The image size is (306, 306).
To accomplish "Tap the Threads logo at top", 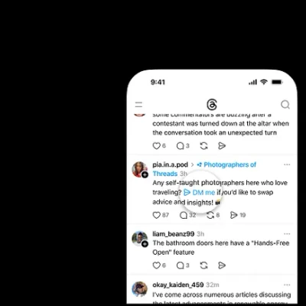I will click(212, 105).
